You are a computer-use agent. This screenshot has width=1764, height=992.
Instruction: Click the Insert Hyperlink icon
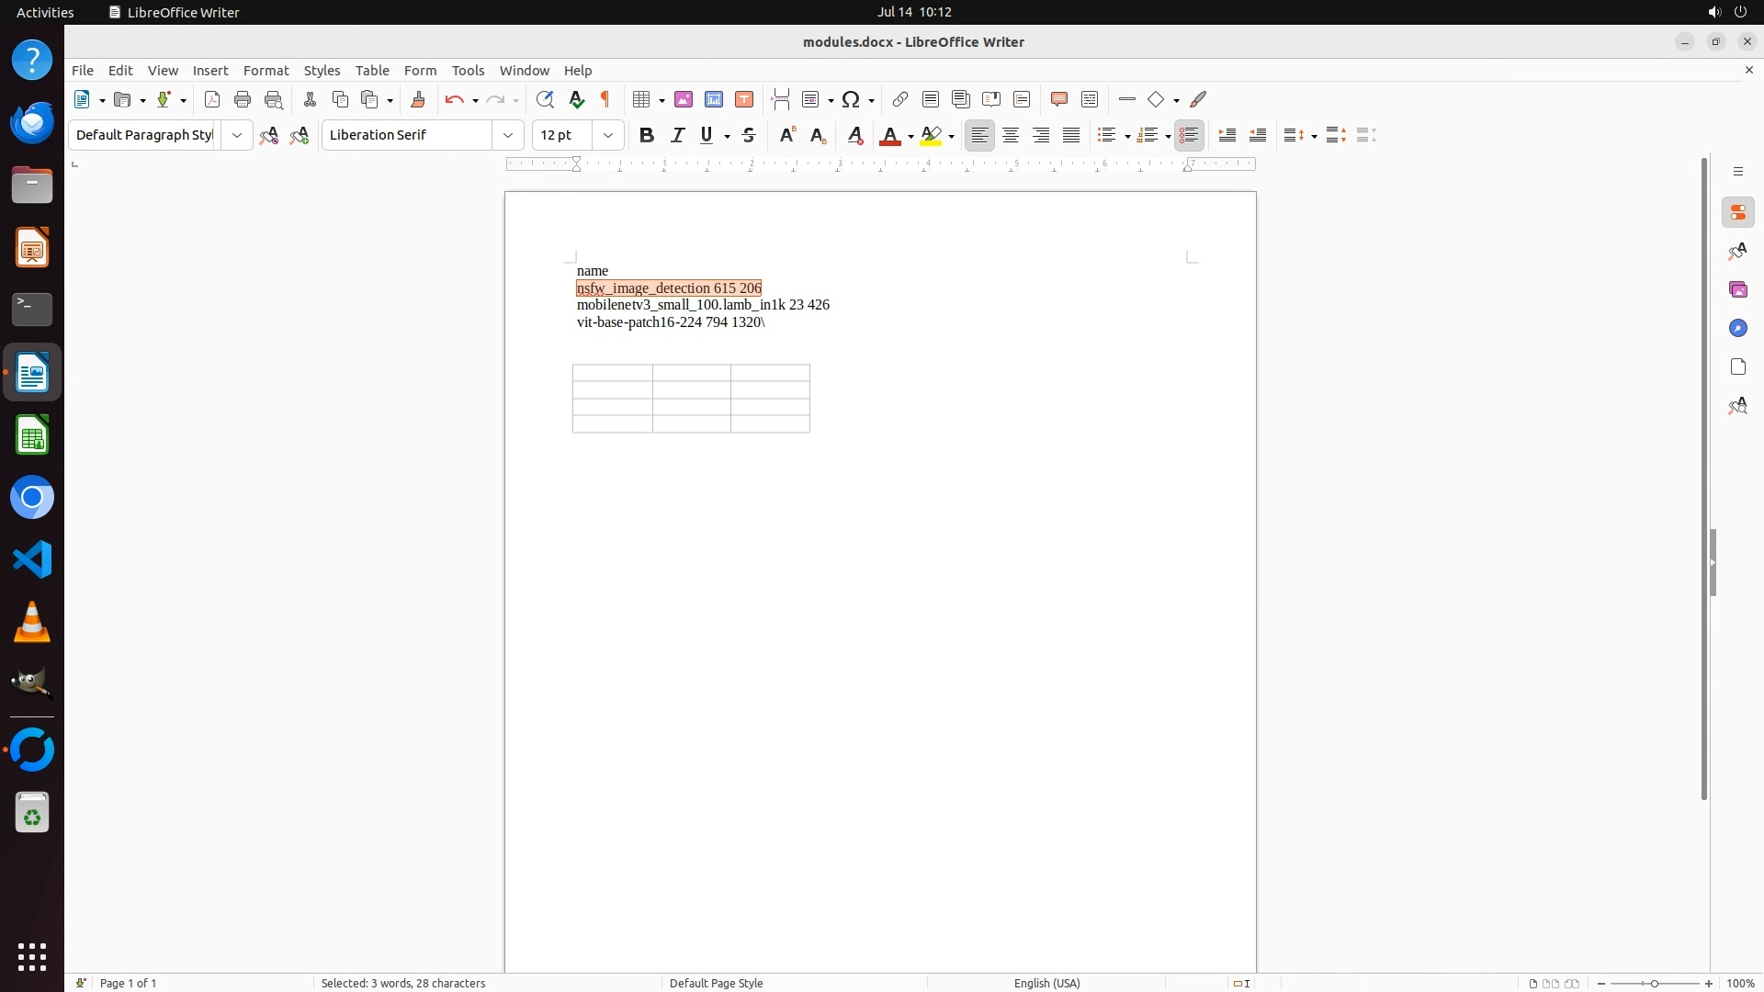[x=900, y=99]
